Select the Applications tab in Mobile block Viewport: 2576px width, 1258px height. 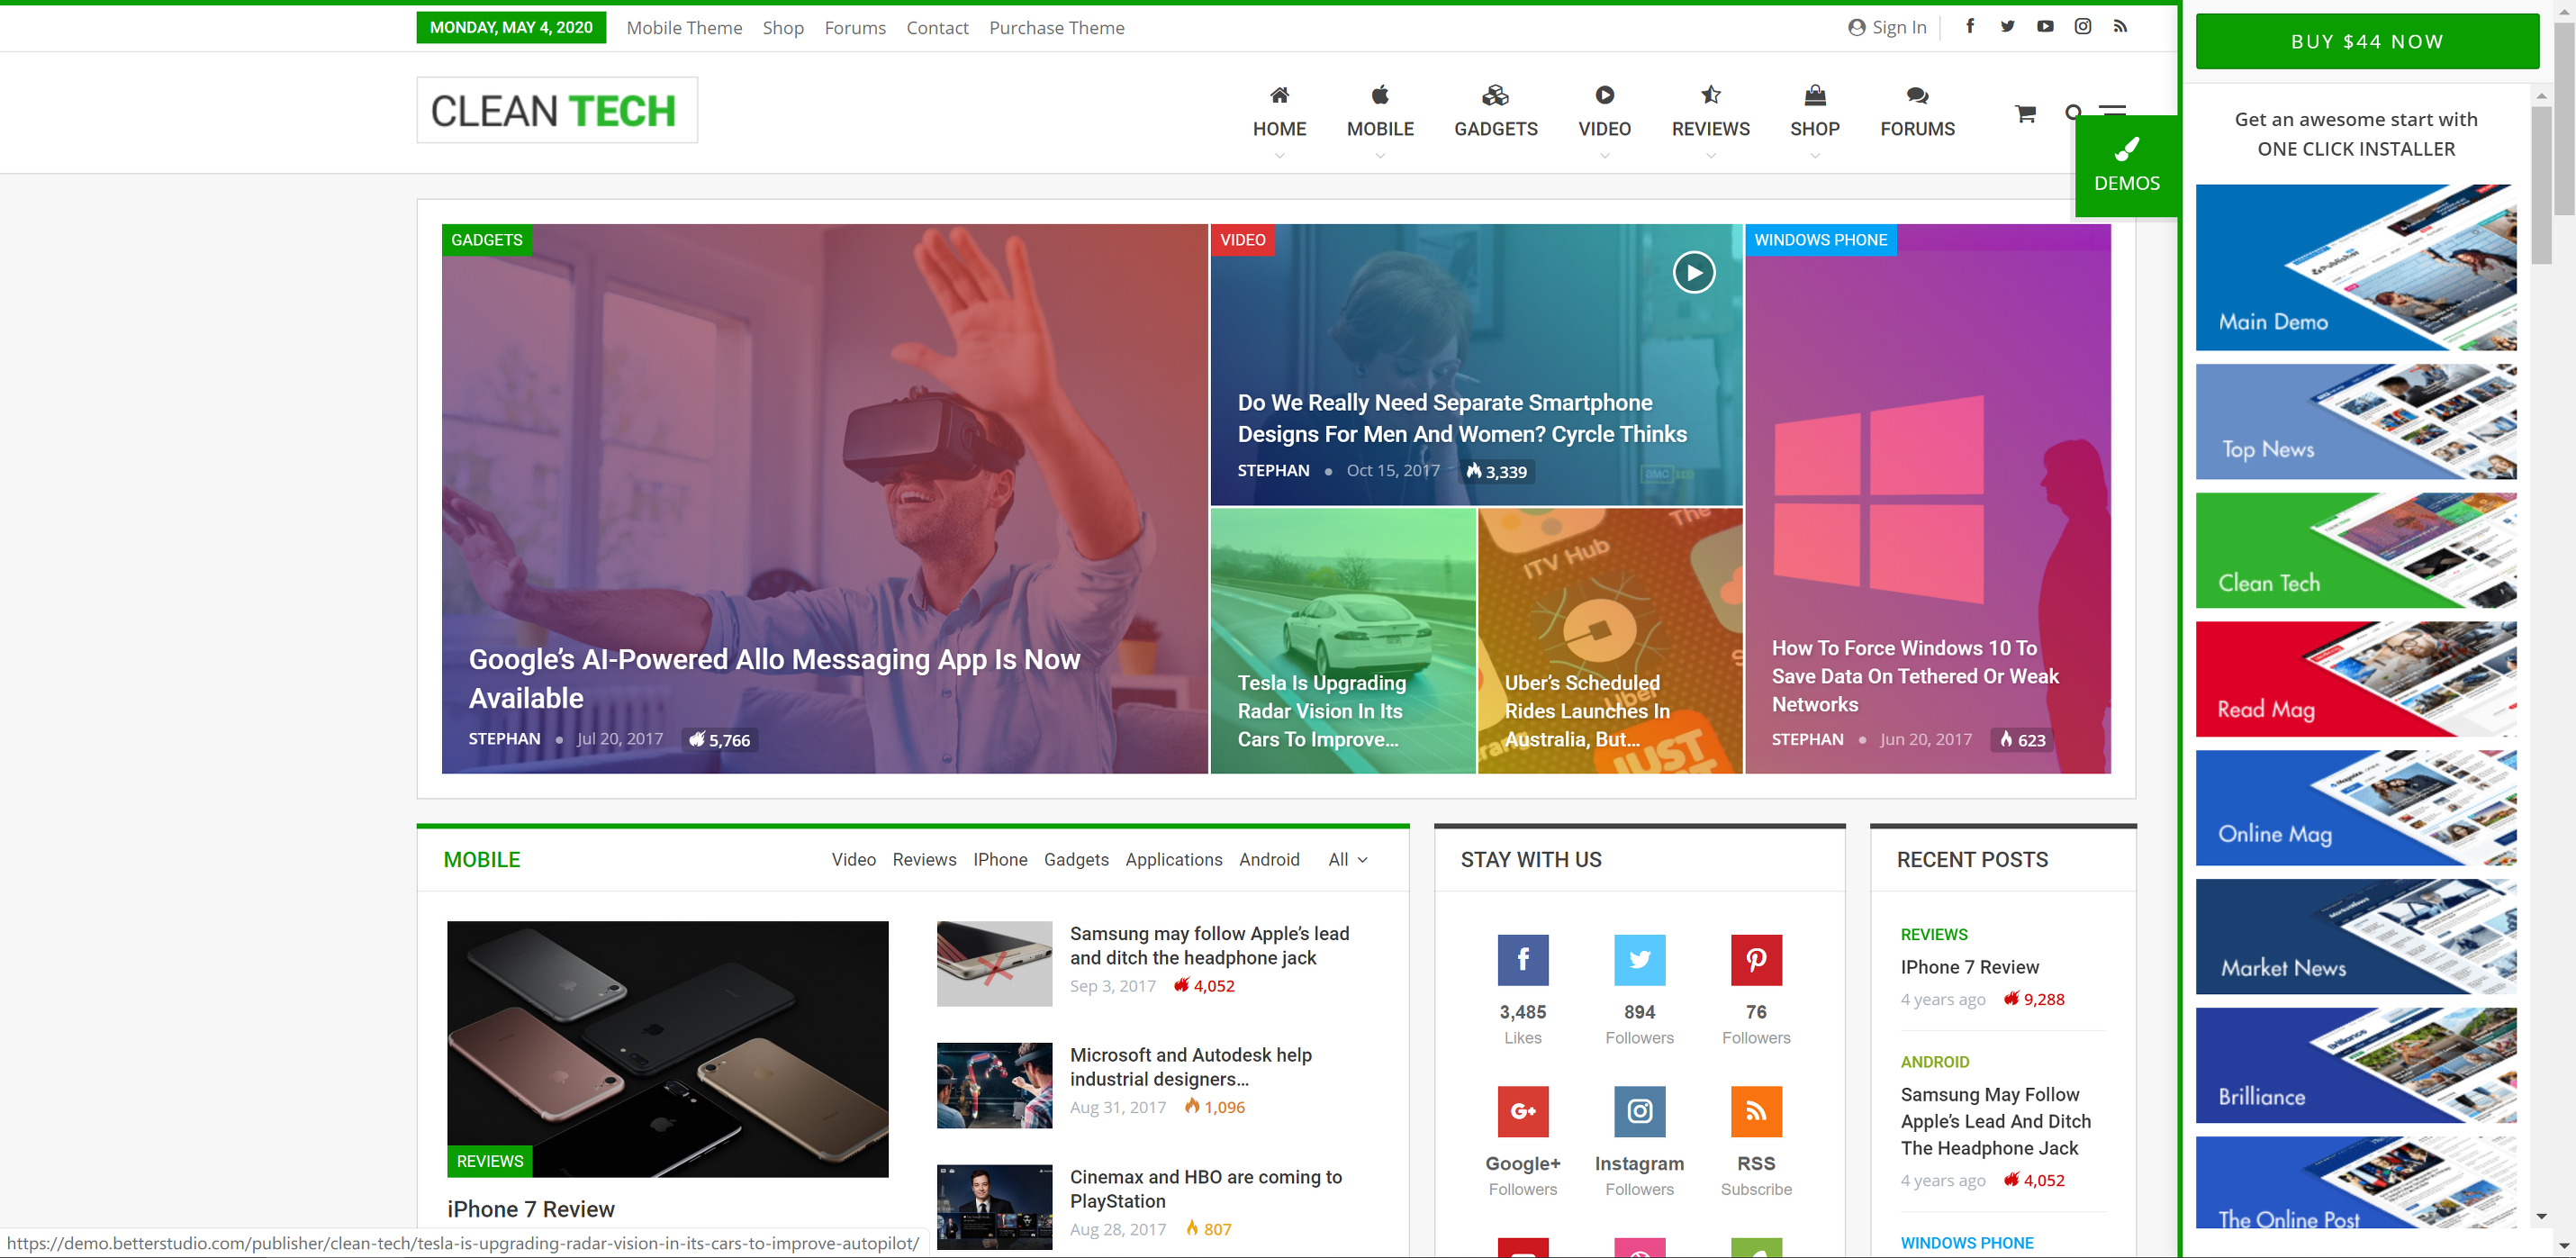point(1173,859)
